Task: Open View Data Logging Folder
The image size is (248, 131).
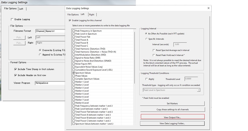Action: (172, 123)
